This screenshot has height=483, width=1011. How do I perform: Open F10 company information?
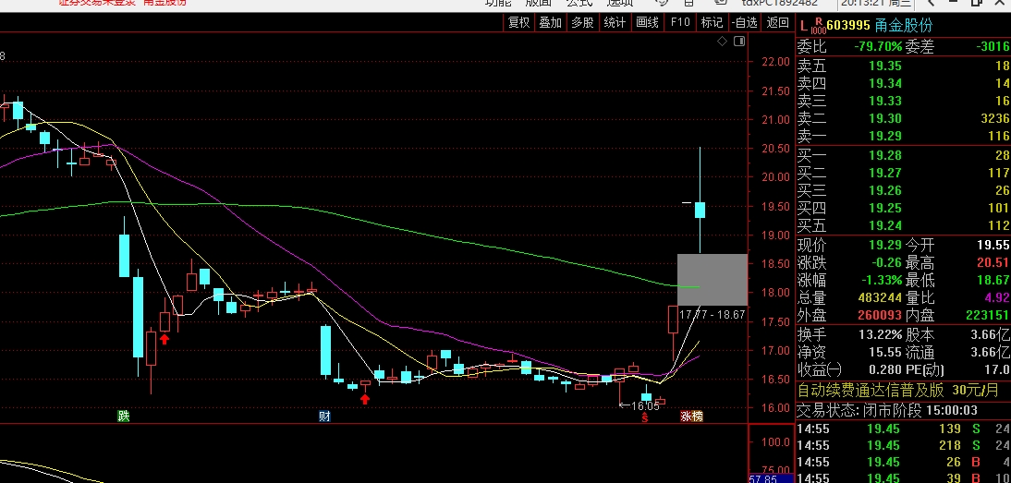[x=679, y=22]
